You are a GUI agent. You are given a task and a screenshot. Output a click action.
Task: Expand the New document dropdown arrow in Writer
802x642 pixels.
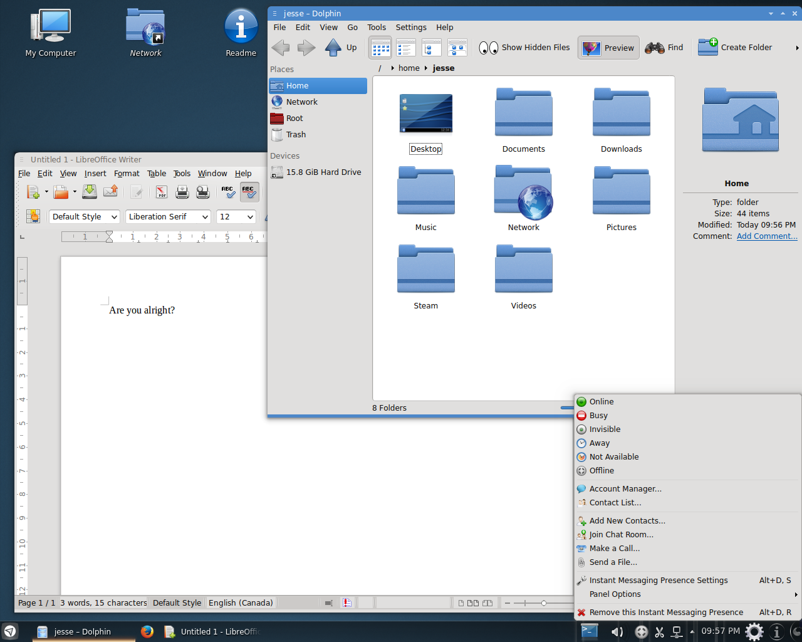tap(46, 192)
